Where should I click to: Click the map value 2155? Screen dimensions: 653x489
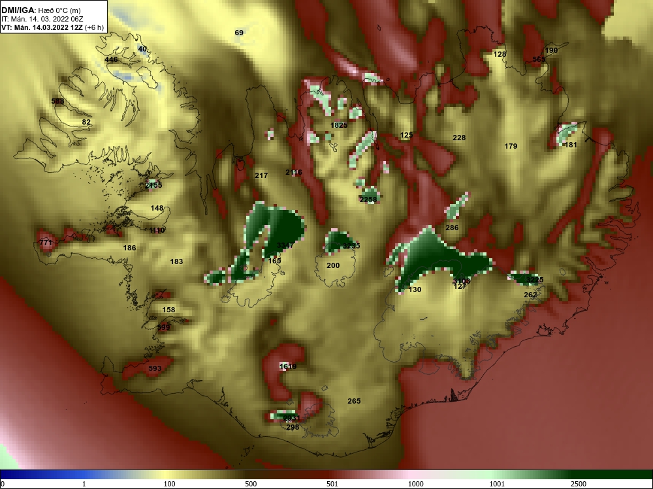point(153,185)
